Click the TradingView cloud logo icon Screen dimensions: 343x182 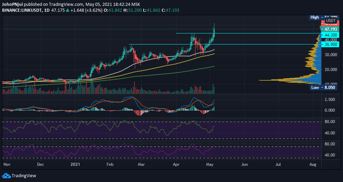click(6, 176)
